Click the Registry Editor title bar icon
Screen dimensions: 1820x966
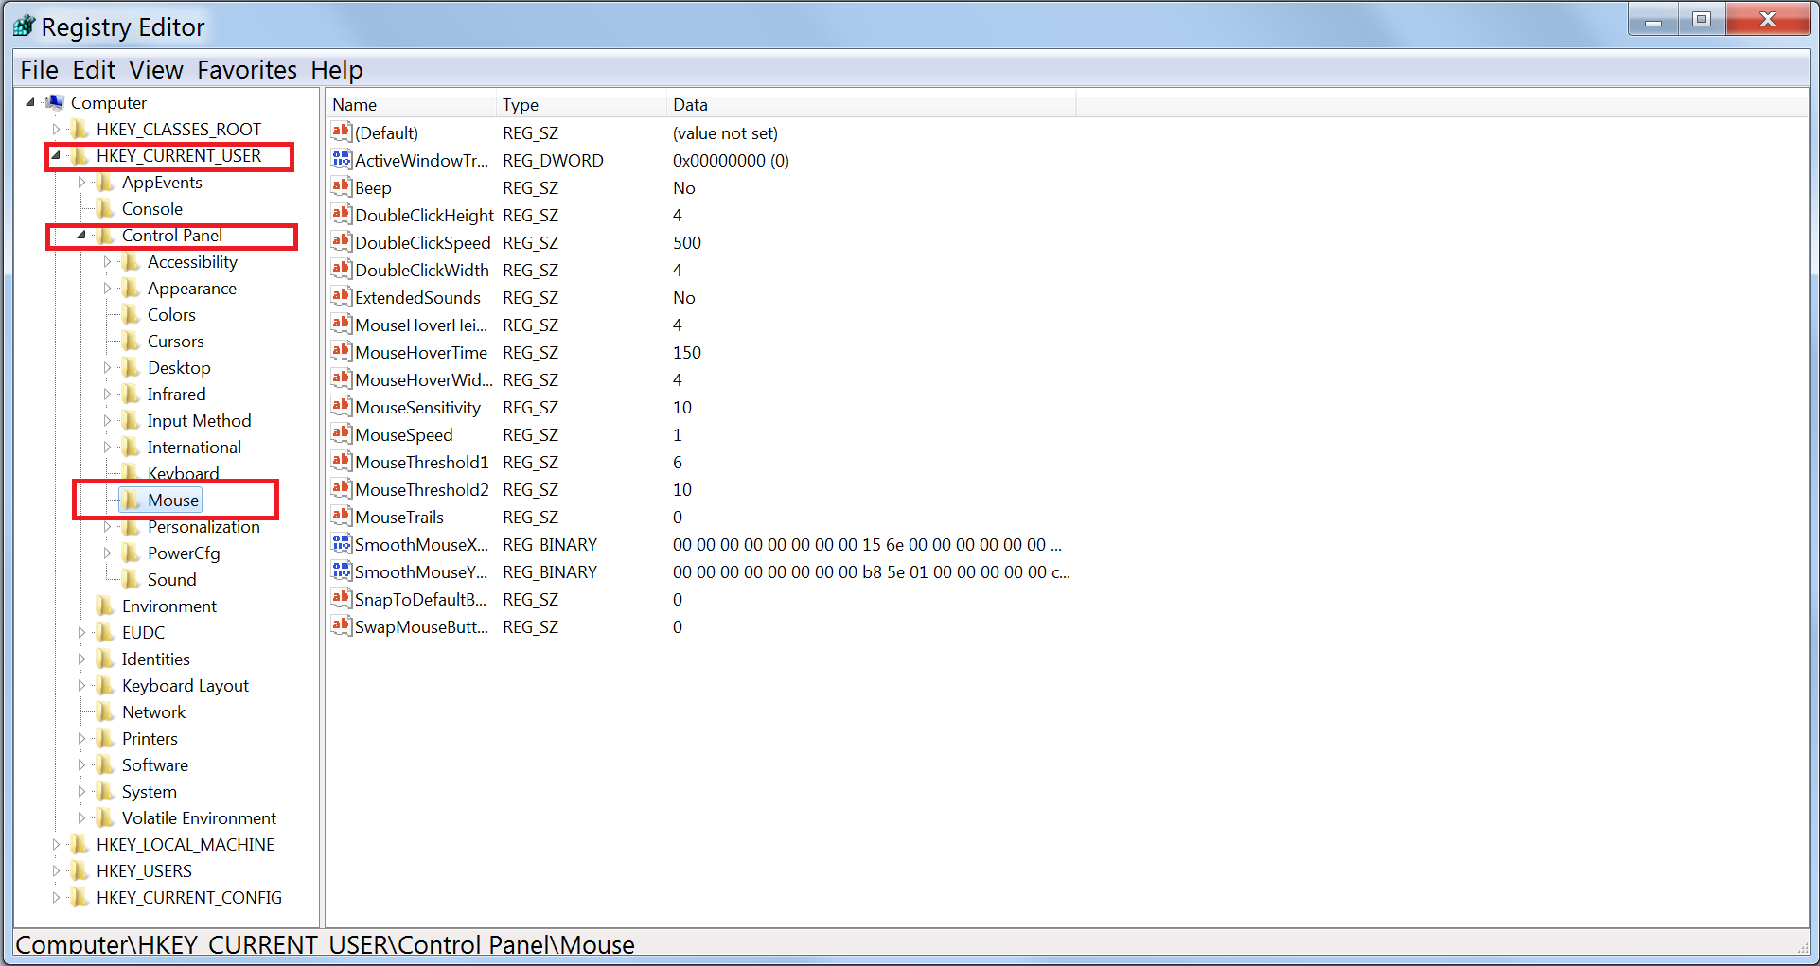point(24,26)
